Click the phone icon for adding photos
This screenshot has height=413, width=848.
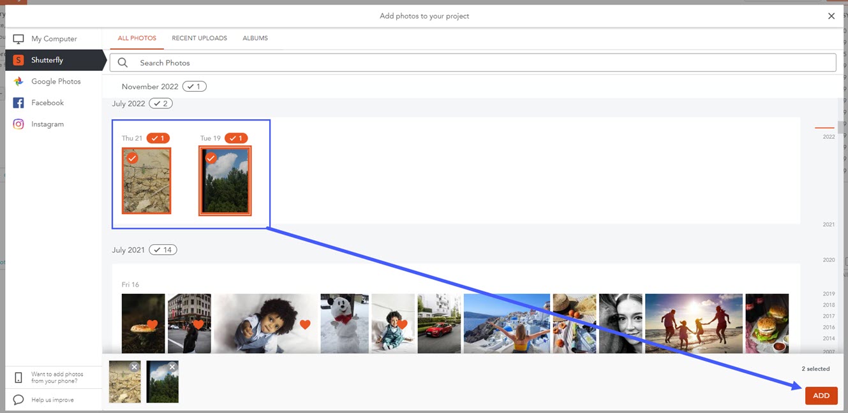pos(19,377)
